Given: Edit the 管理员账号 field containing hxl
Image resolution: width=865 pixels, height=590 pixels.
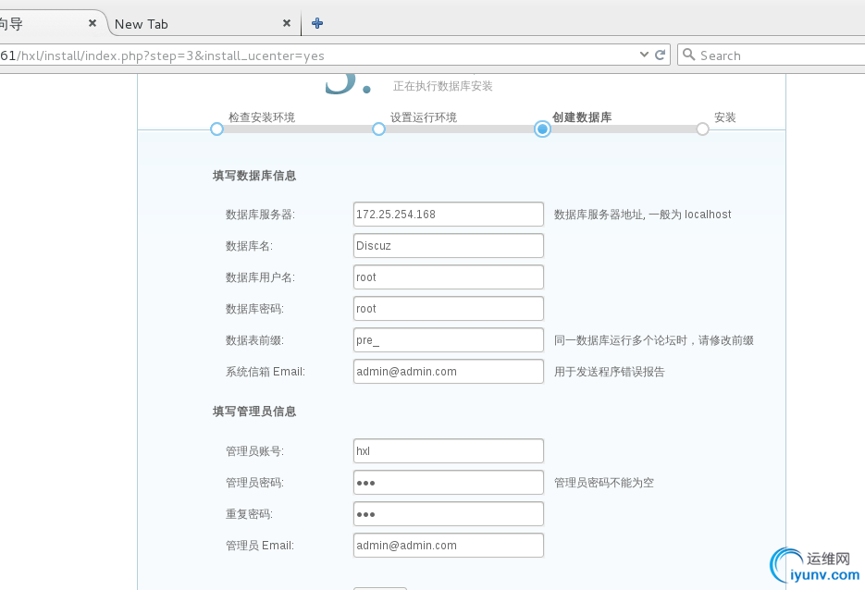Looking at the screenshot, I should 449,450.
